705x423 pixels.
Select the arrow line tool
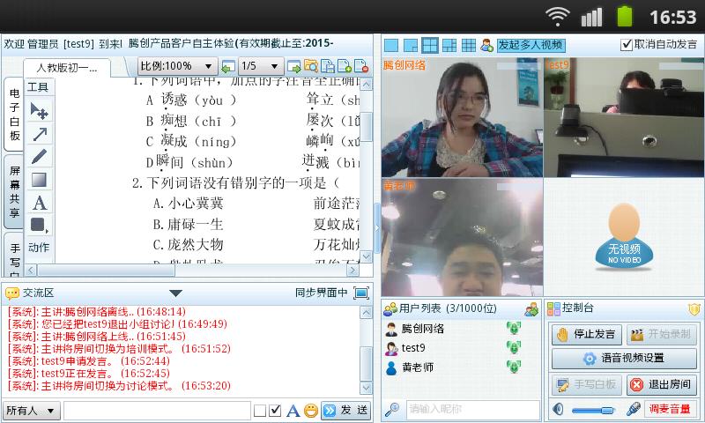tap(39, 133)
